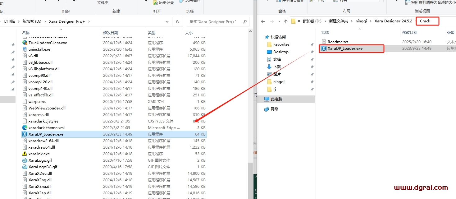Click the 文档 documents icon in sidebar

click(x=269, y=59)
